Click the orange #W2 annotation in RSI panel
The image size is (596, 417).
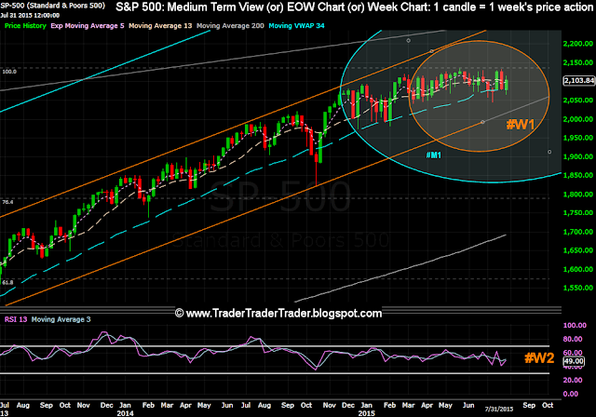point(539,357)
